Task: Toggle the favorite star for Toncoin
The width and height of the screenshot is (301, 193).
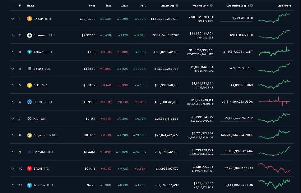Action: (12, 185)
